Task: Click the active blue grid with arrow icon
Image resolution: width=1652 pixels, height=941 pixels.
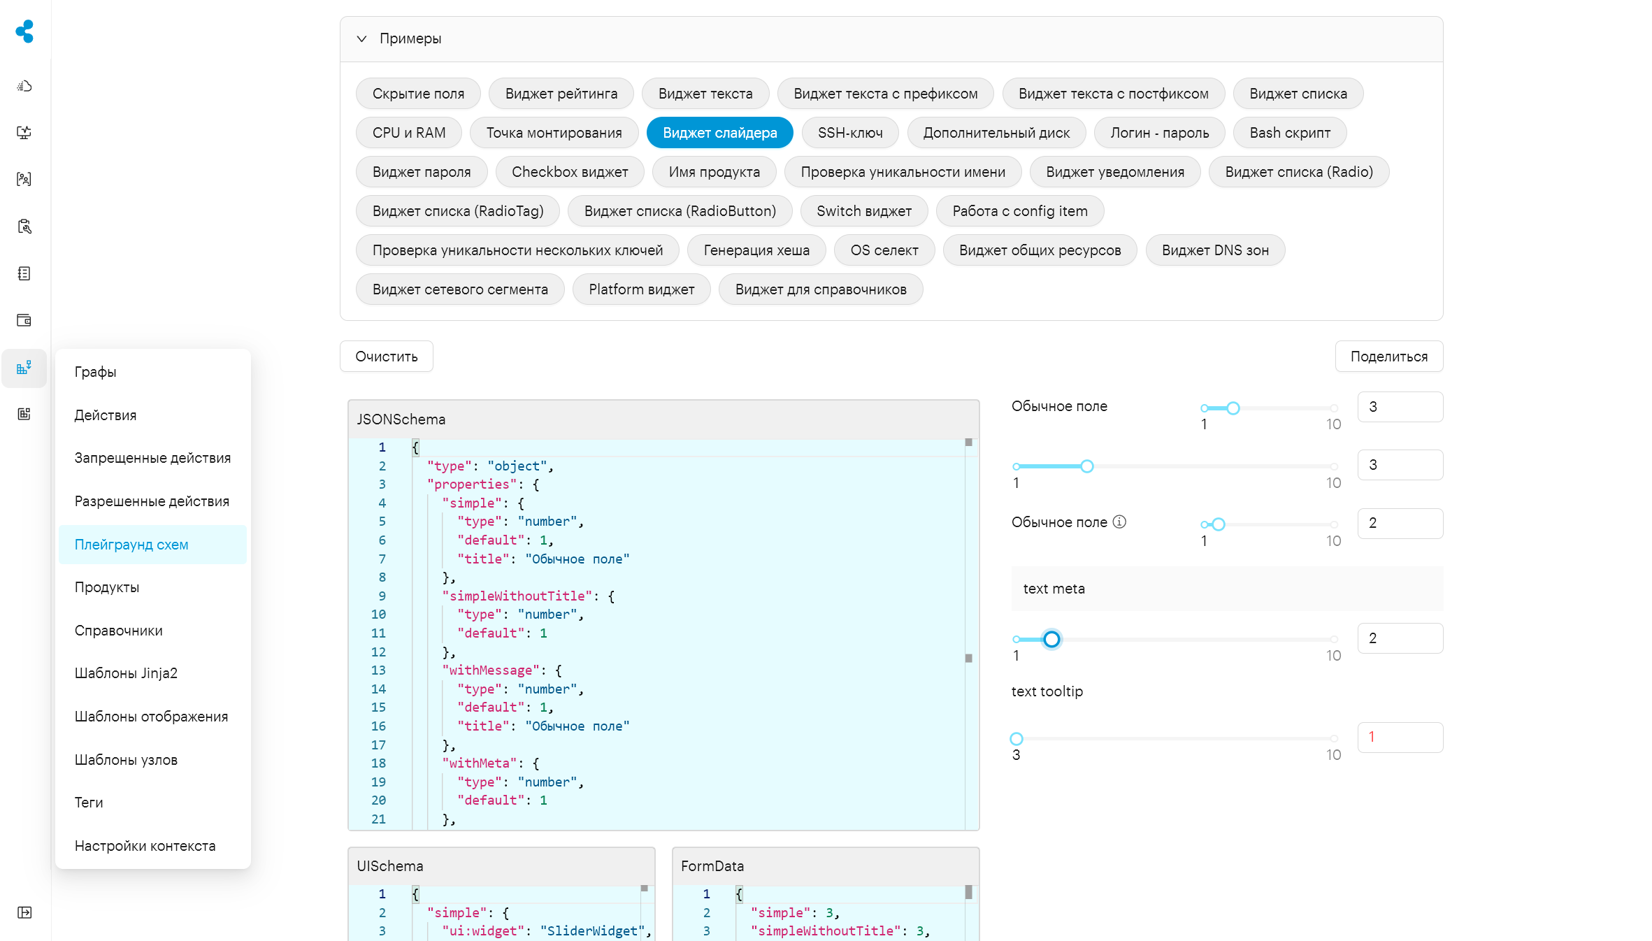Action: 24,368
